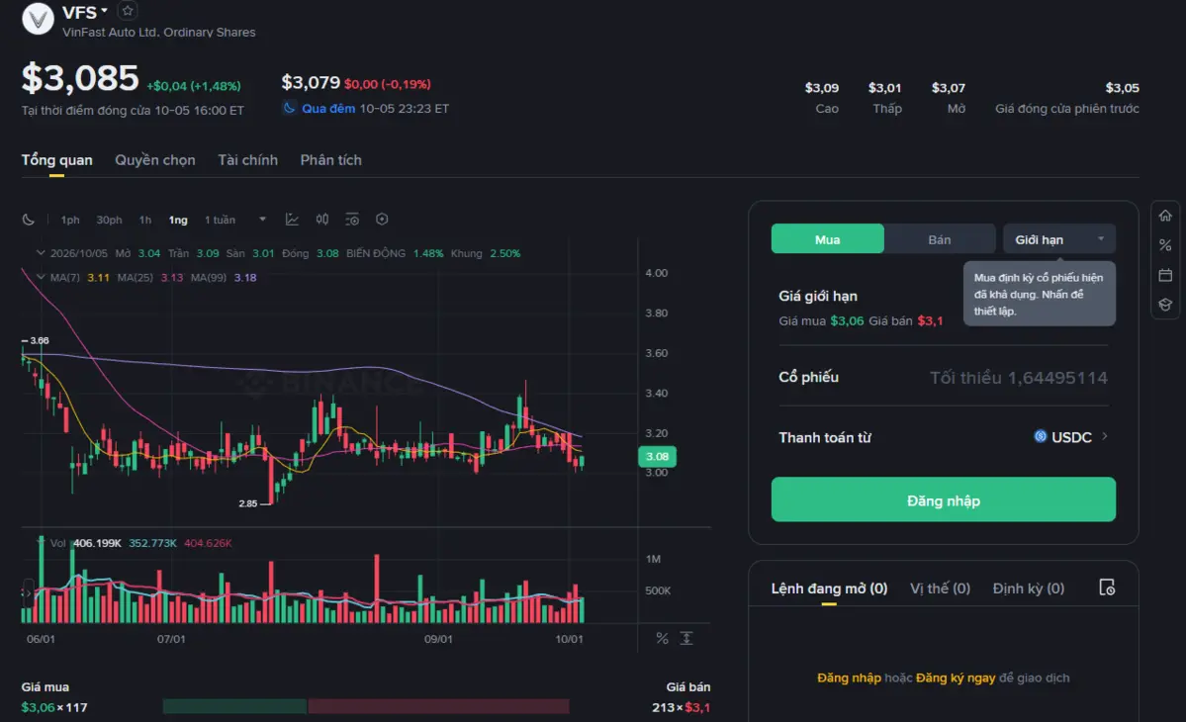Set chart interval to 1ng
1186x722 pixels.
point(178,220)
